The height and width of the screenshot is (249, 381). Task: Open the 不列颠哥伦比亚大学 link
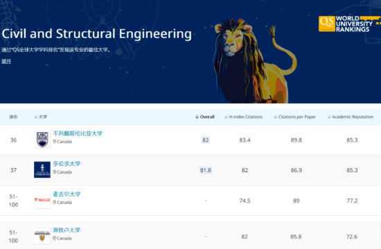[x=78, y=133]
